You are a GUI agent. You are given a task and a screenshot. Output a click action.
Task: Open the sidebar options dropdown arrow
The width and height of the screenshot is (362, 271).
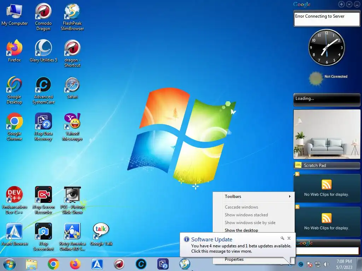click(x=349, y=4)
